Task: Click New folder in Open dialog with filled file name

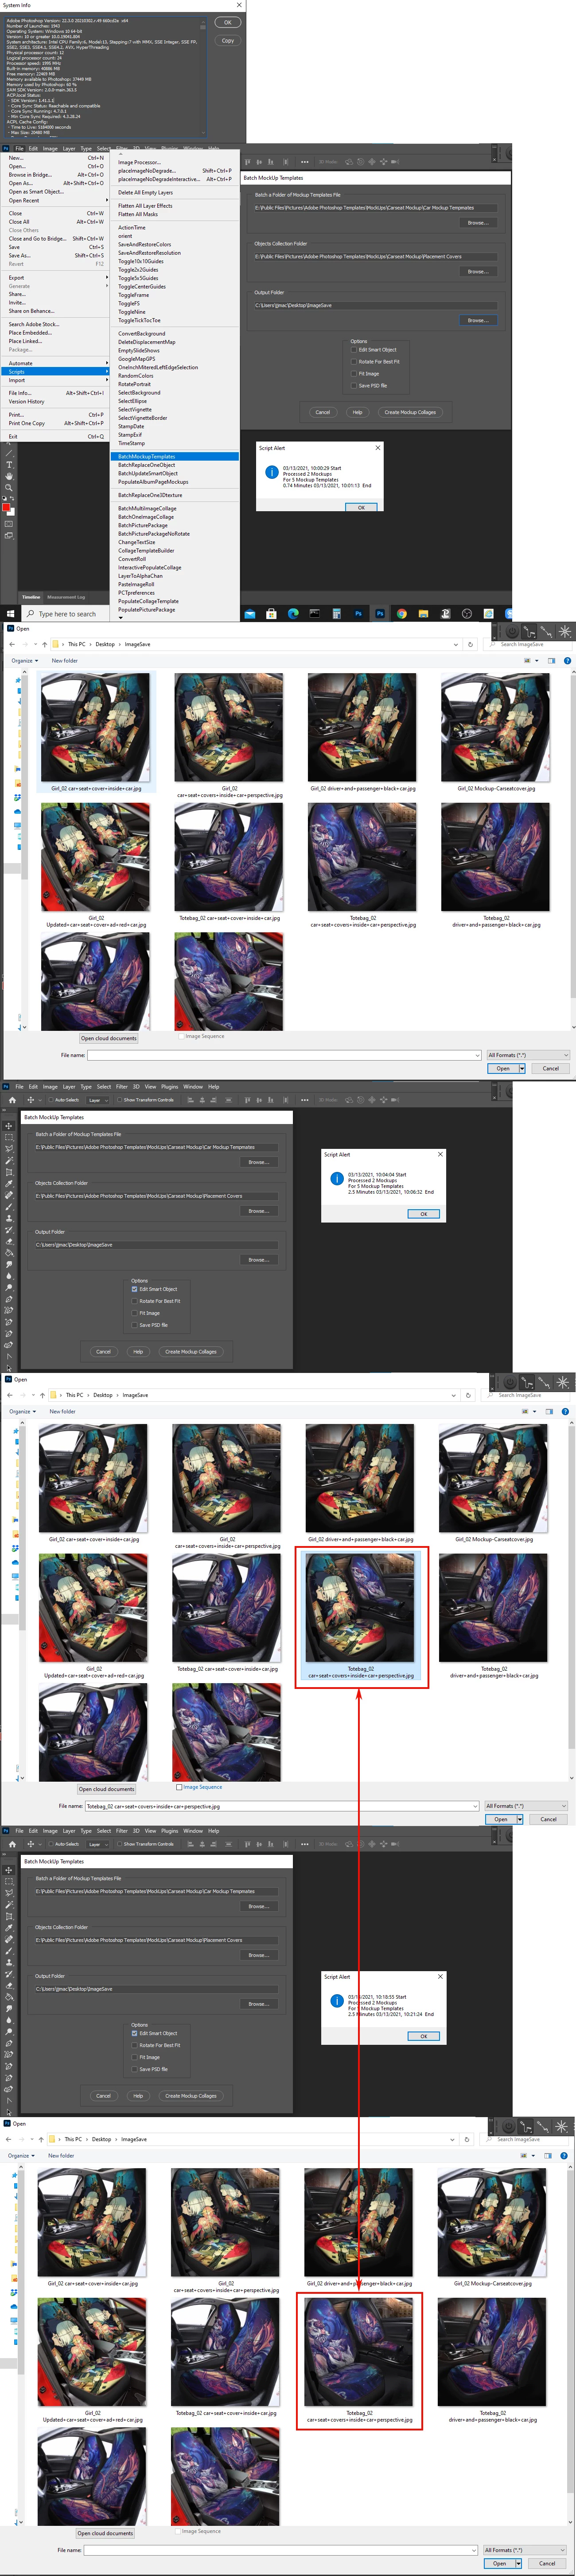Action: click(63, 1412)
